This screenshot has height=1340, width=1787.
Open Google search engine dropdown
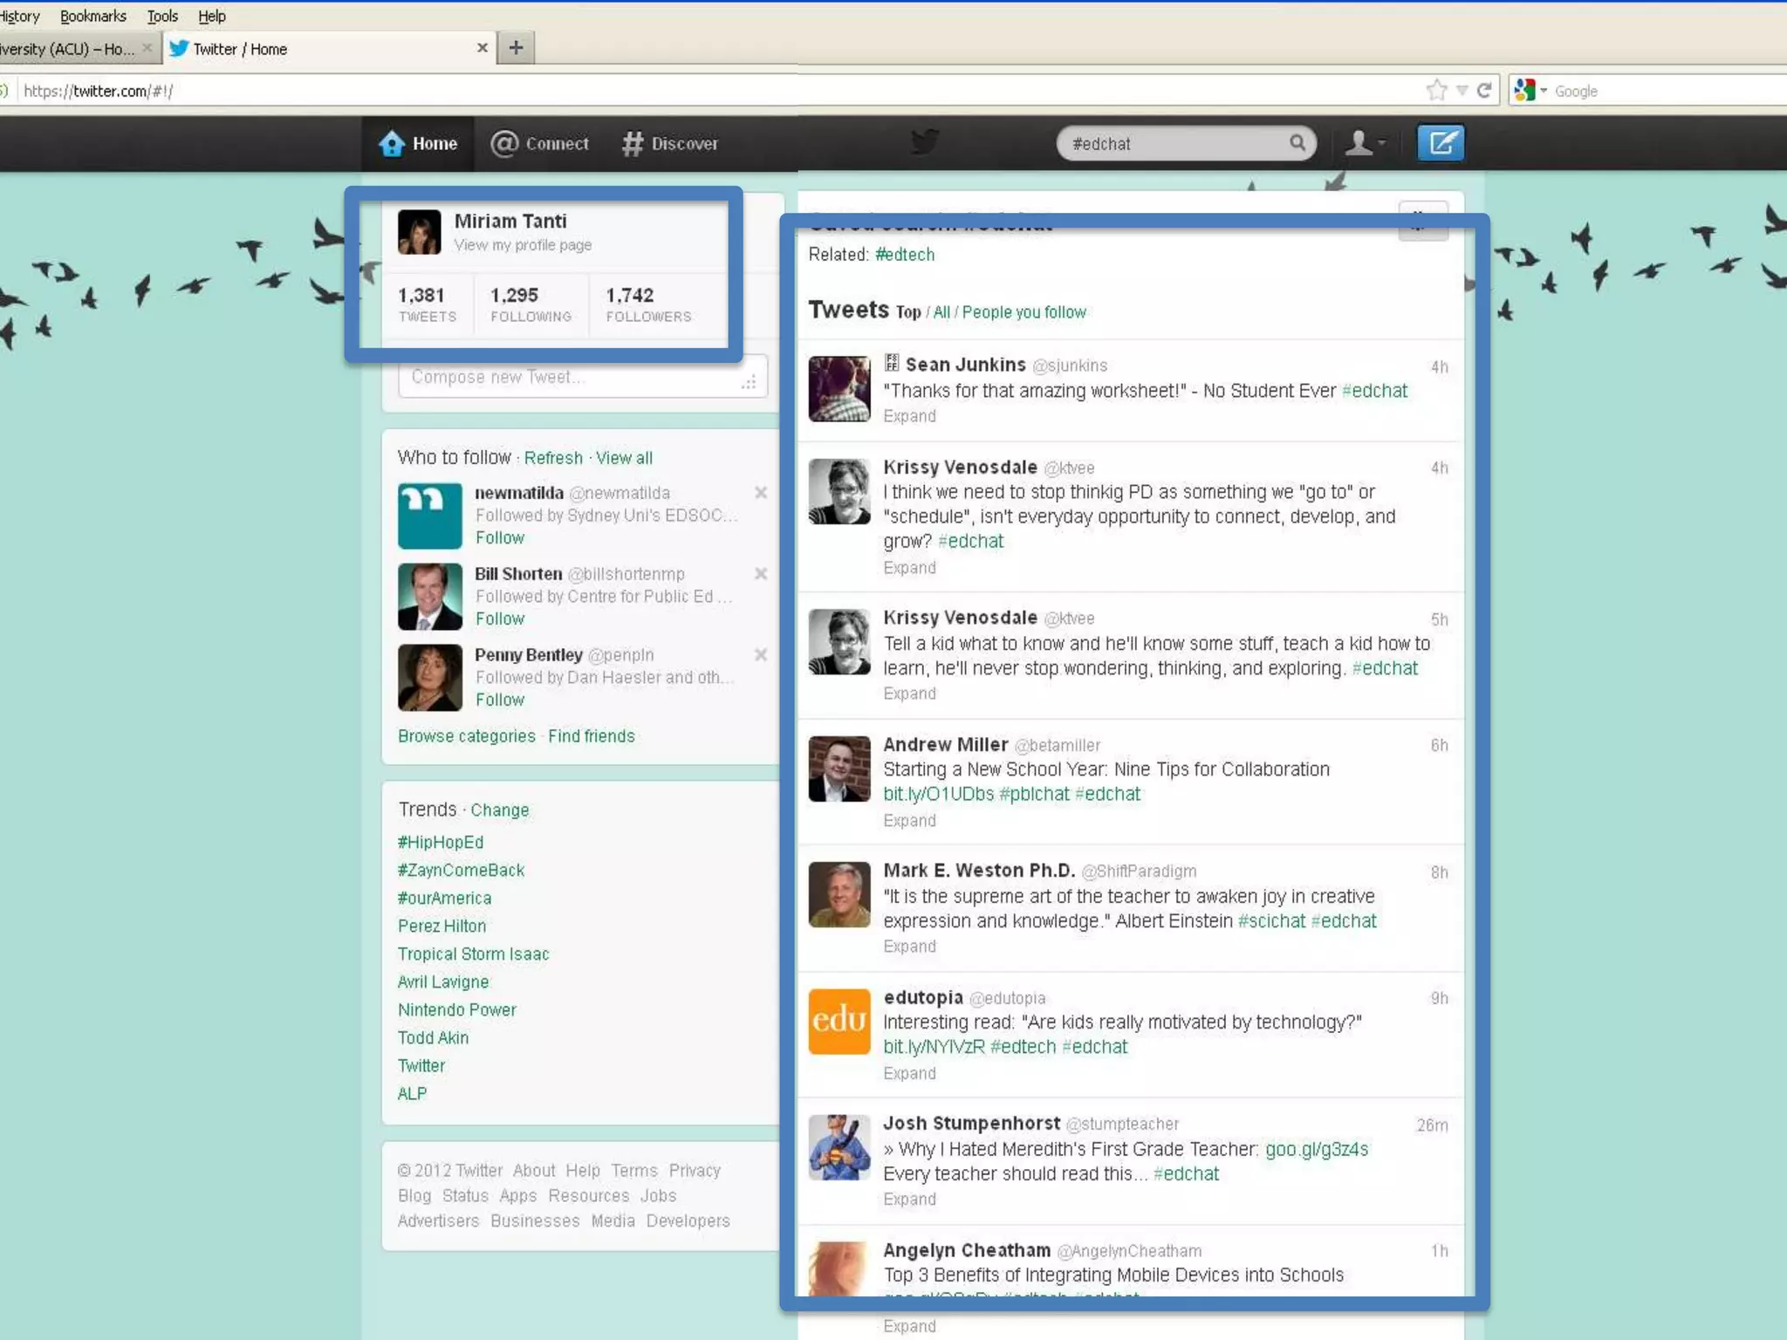(x=1532, y=91)
